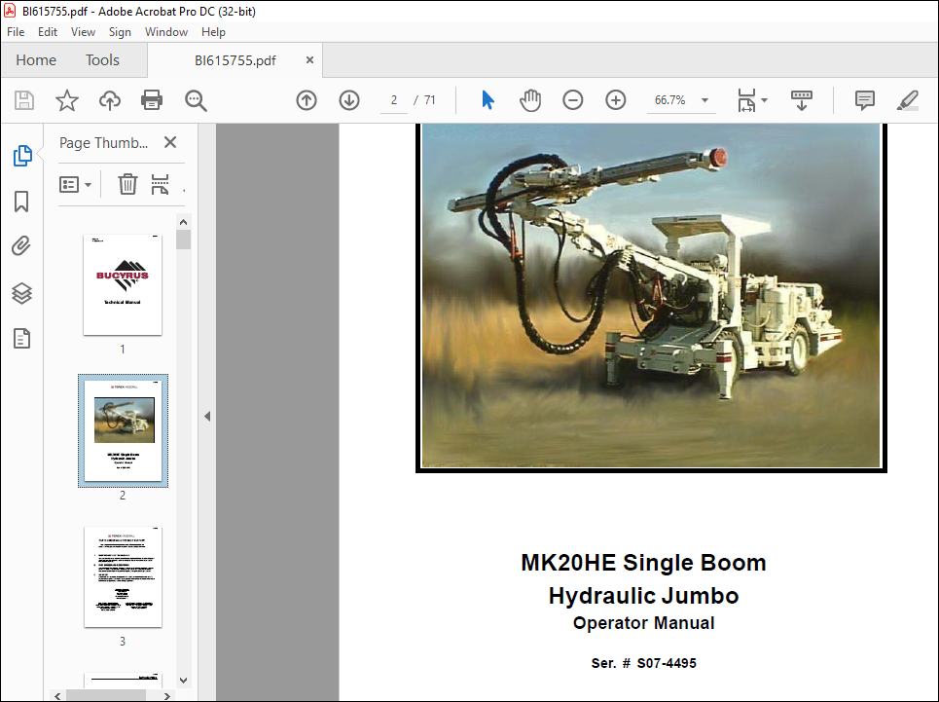Open the zoom level dropdown

tap(704, 100)
